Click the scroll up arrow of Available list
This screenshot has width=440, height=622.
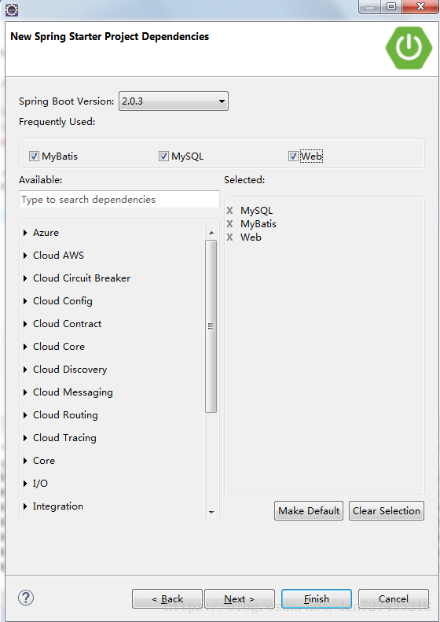pos(211,233)
